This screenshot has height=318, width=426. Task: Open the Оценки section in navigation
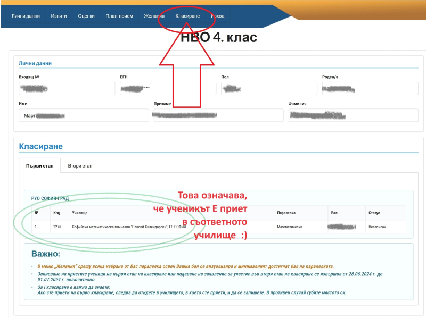click(x=86, y=16)
